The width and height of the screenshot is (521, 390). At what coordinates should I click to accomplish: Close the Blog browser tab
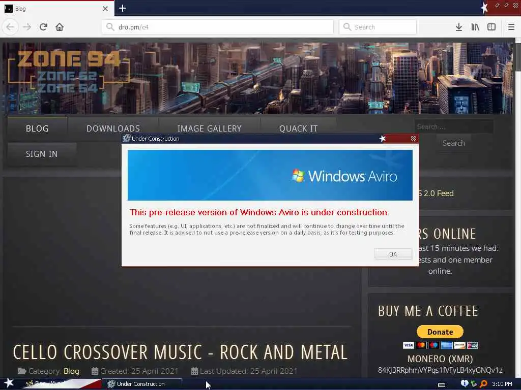point(105,9)
